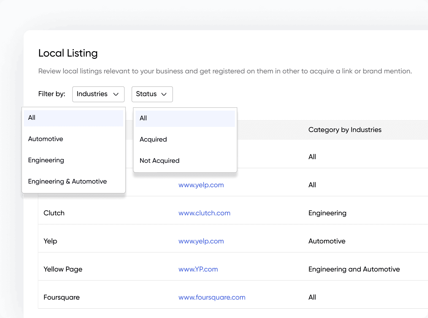
Task: Pick the Engineering industry option
Action: 46,160
